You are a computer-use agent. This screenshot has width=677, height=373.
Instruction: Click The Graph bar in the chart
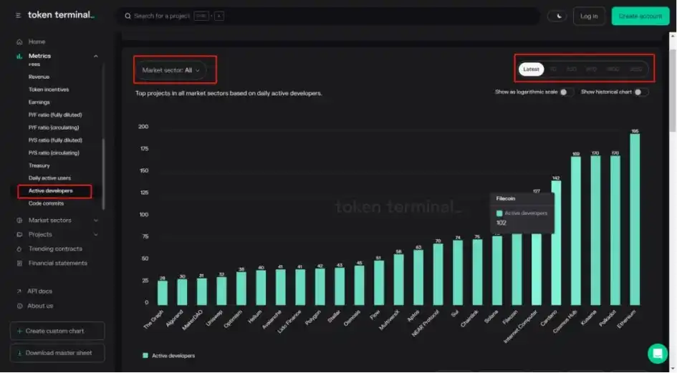[163, 293]
